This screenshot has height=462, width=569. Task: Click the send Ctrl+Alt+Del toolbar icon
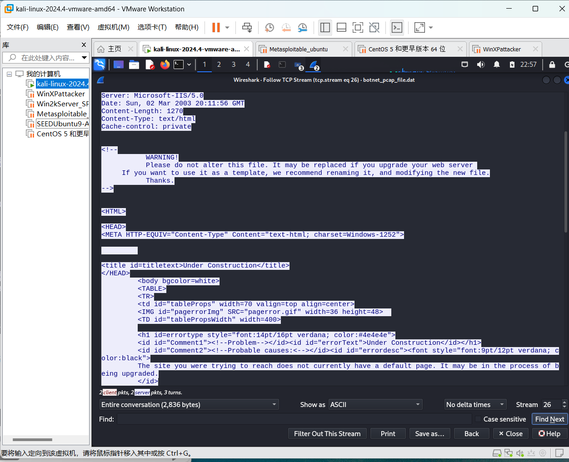pos(247,28)
